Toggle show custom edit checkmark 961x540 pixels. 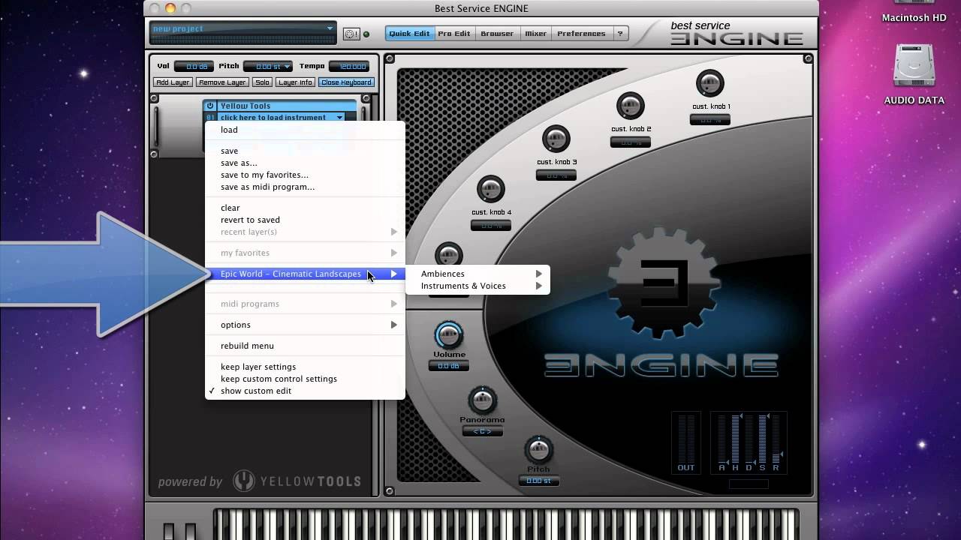[256, 391]
